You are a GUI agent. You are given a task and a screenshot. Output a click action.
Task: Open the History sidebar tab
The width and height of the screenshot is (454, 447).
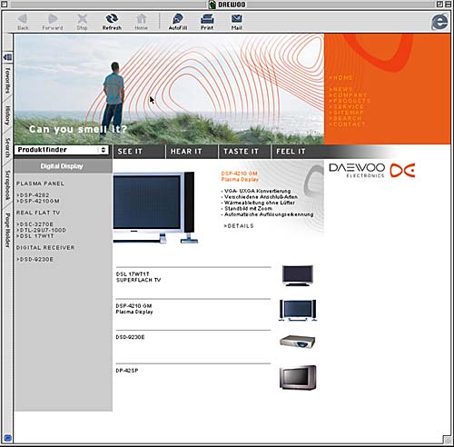7,115
